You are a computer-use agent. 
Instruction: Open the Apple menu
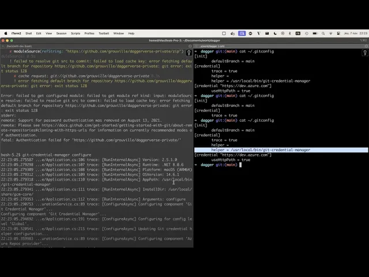[5, 33]
